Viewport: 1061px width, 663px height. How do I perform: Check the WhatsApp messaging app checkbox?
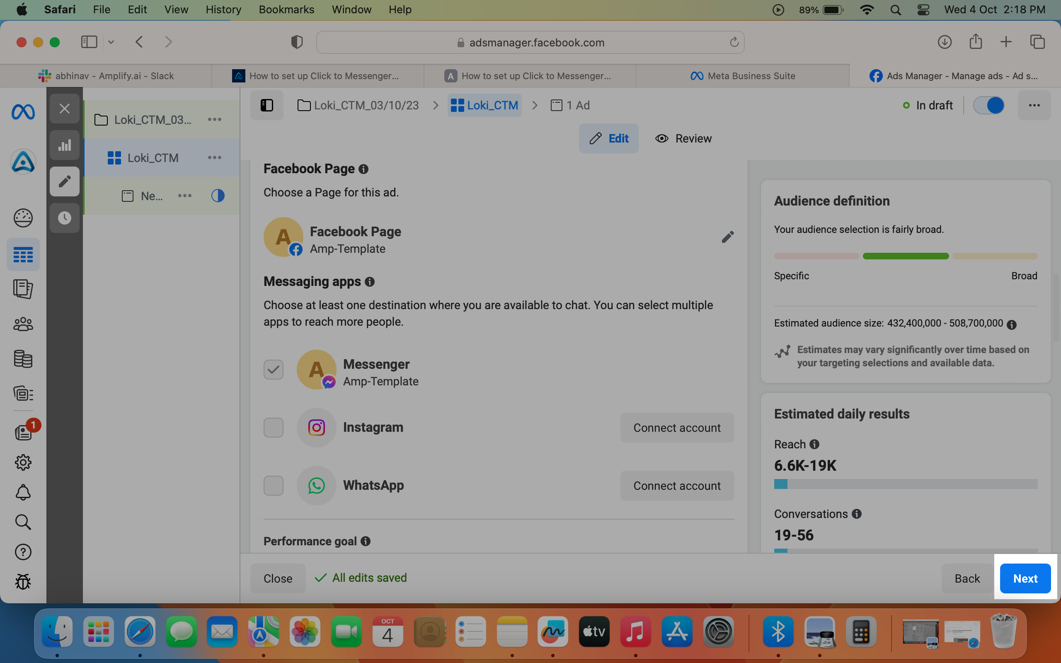pyautogui.click(x=273, y=485)
